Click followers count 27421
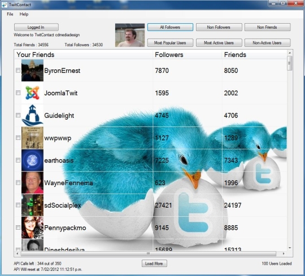The height and width of the screenshot is (276, 305). pyautogui.click(x=163, y=205)
